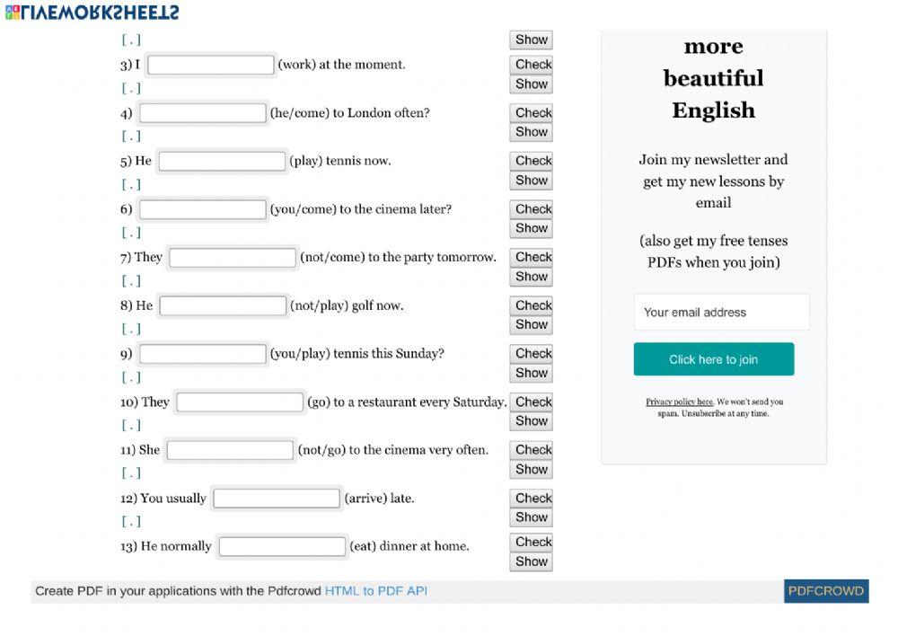Expand the bracket link under question 5

click(x=131, y=185)
